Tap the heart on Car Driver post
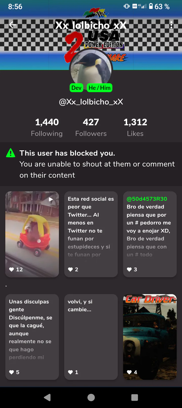The height and width of the screenshot is (408, 182). [129, 372]
